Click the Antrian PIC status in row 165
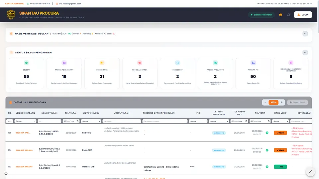 pos(219,133)
